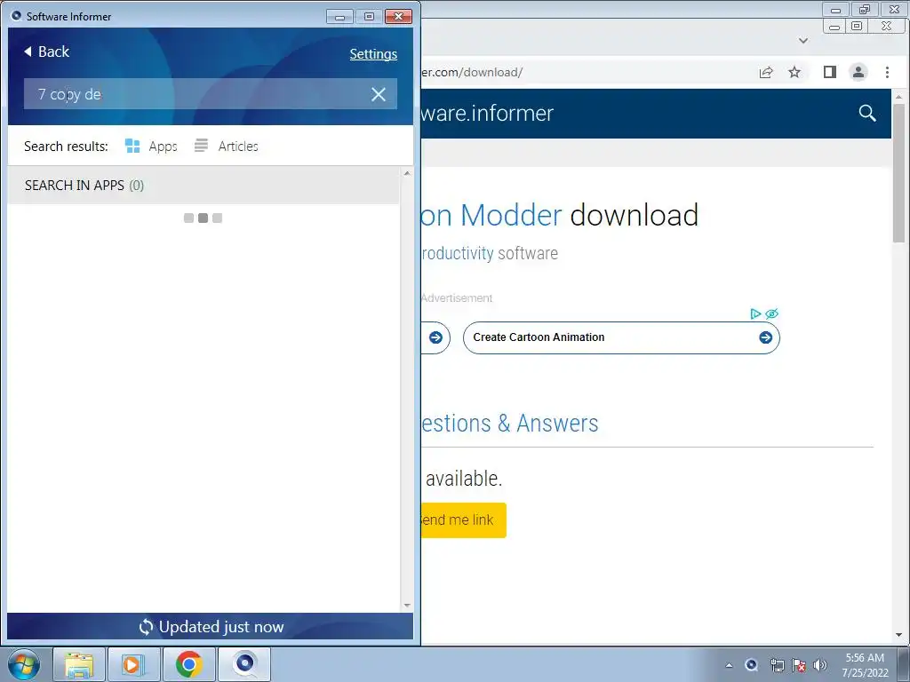This screenshot has width=910, height=682.
Task: Open Windows Media Player from the taskbar
Action: pos(134,664)
